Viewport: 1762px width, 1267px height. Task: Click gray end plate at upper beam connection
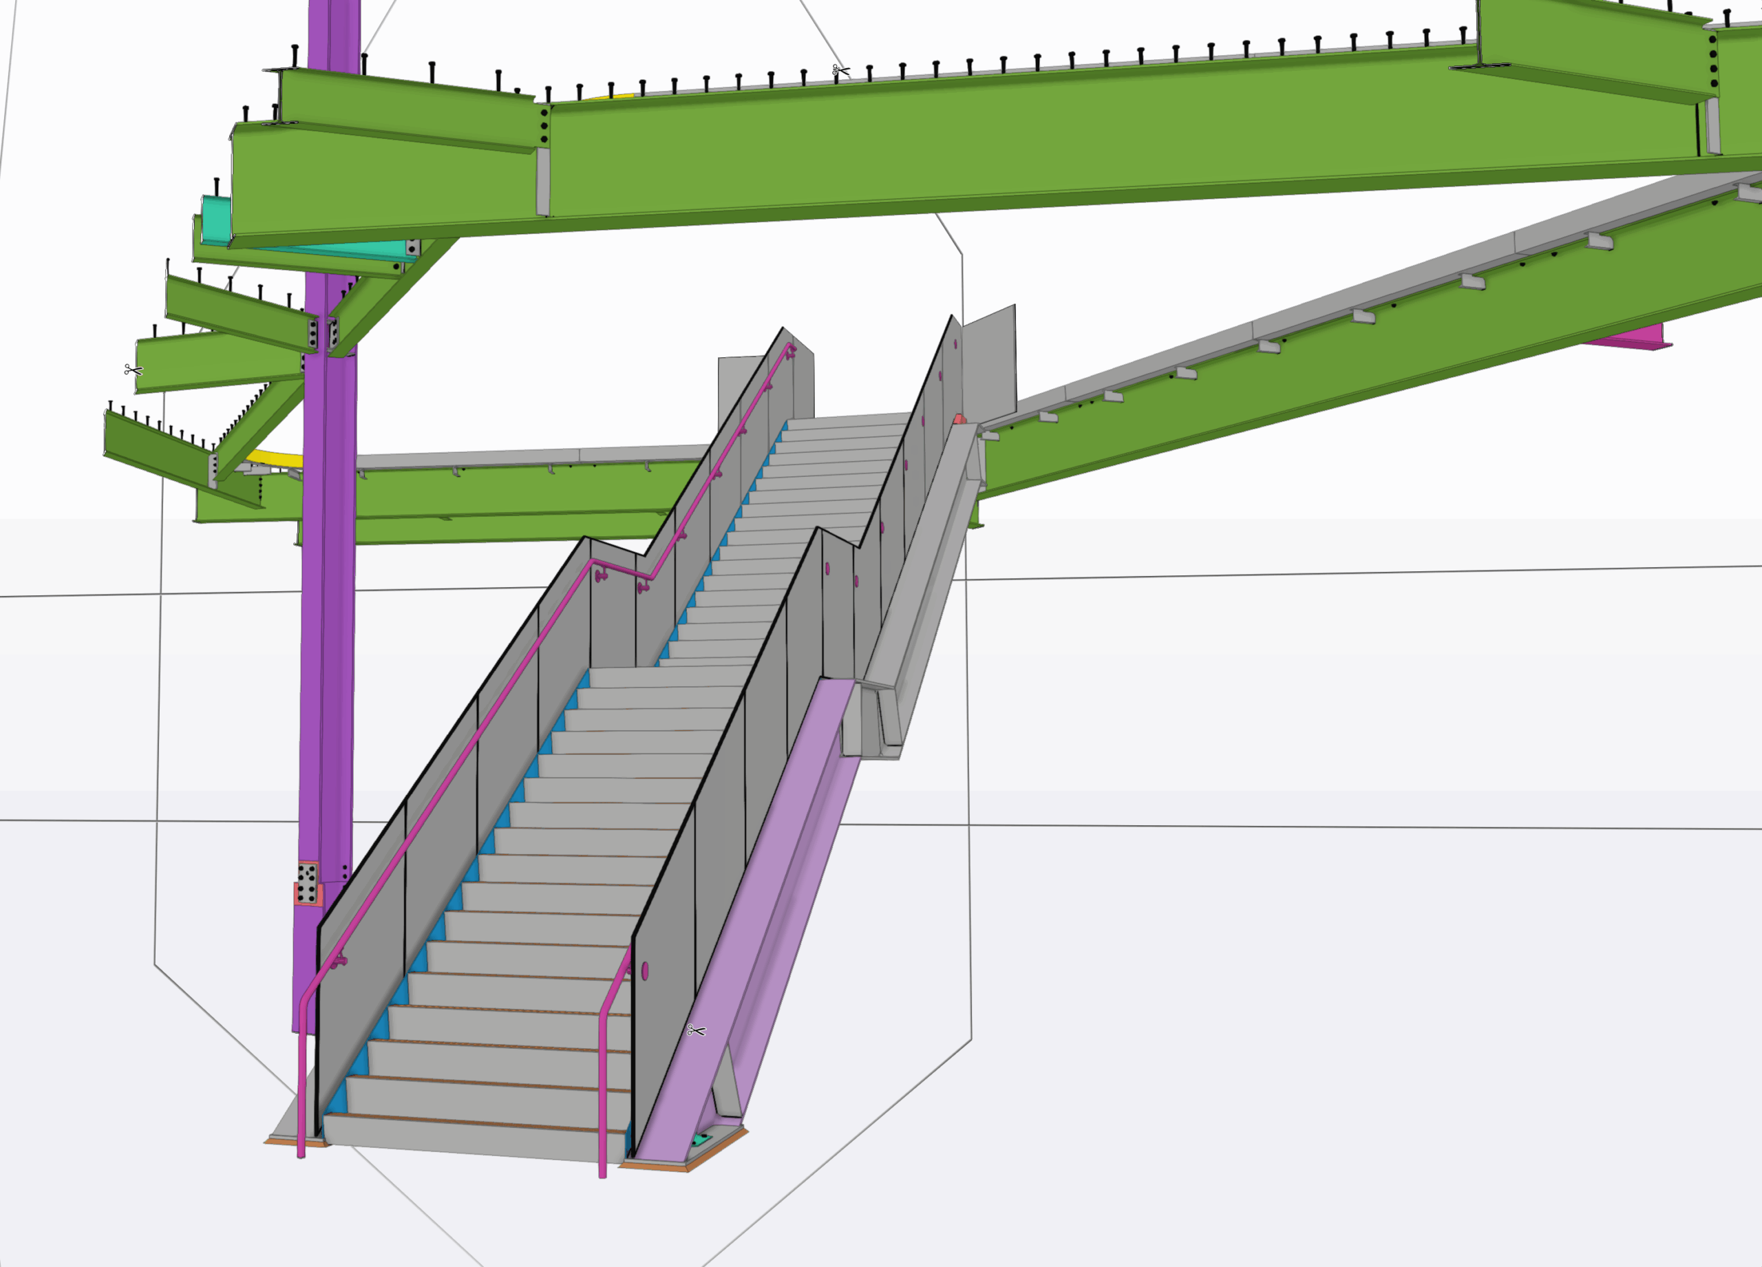[x=543, y=182]
